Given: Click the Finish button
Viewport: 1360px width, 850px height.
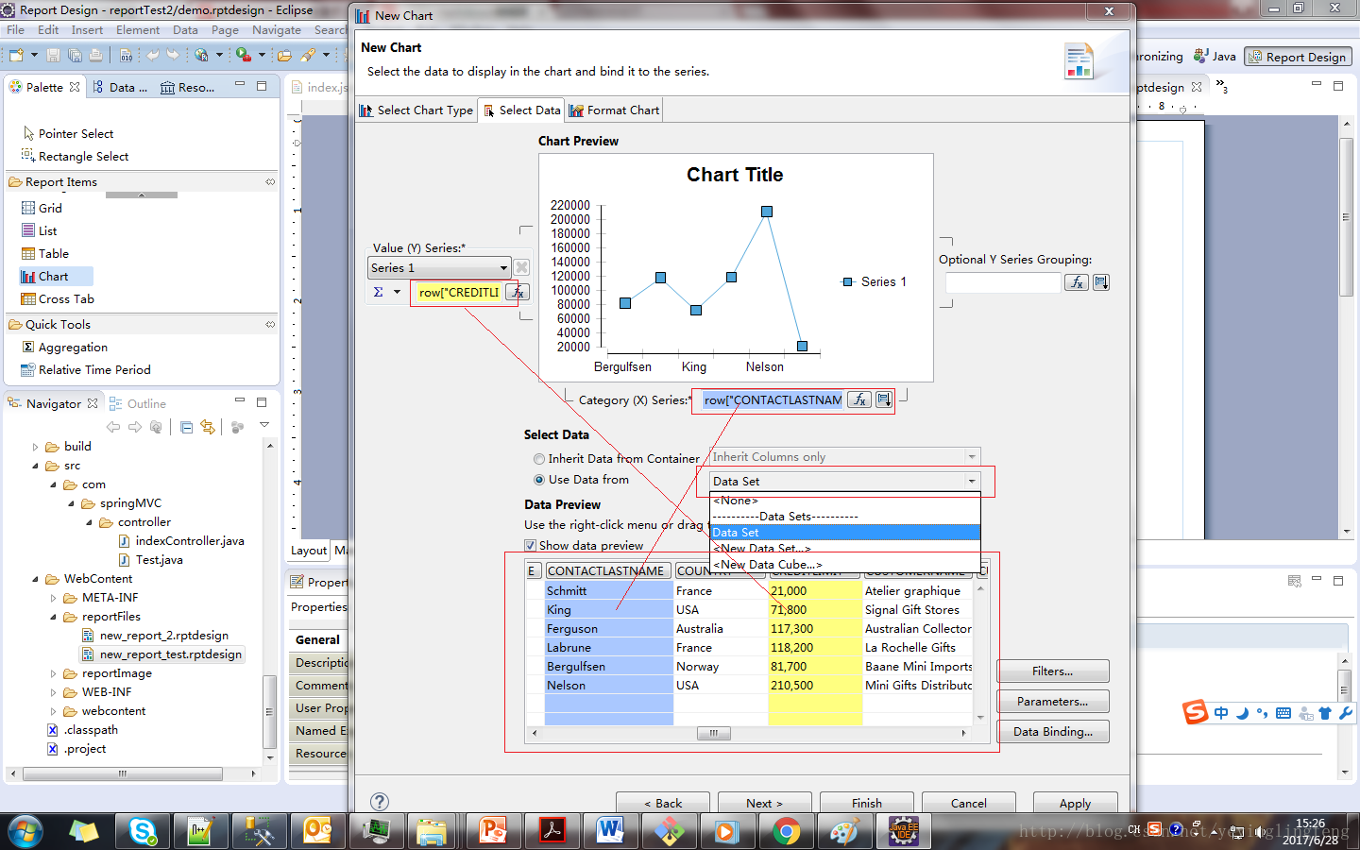Looking at the screenshot, I should coord(867,803).
